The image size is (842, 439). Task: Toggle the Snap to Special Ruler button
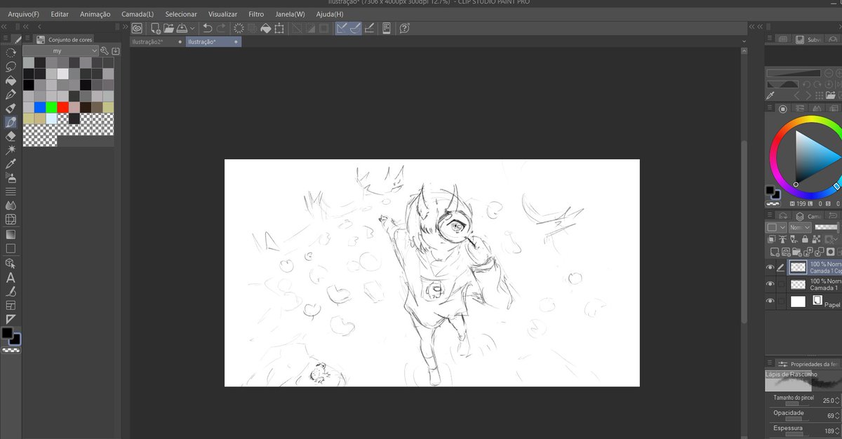click(x=355, y=28)
